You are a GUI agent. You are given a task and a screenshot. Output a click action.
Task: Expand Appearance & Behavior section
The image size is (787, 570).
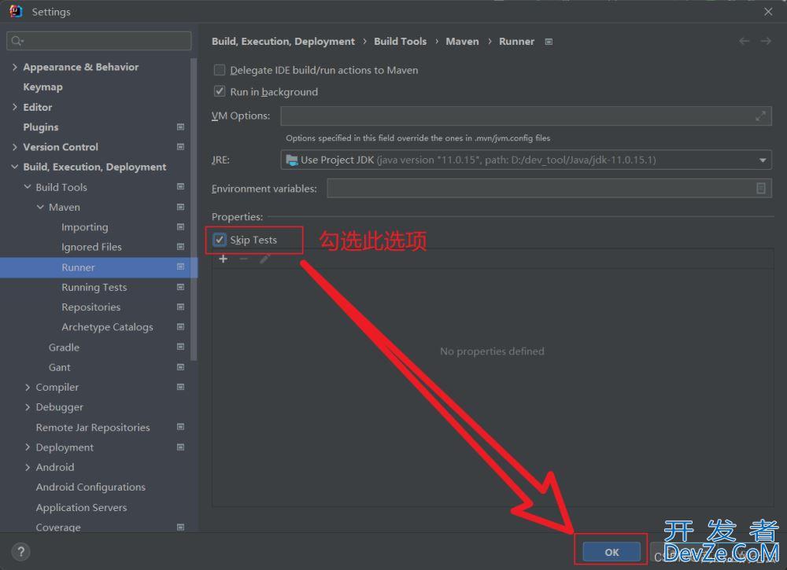coord(14,67)
